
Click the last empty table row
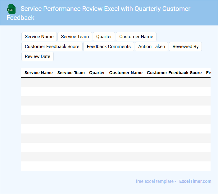[x=116, y=166]
